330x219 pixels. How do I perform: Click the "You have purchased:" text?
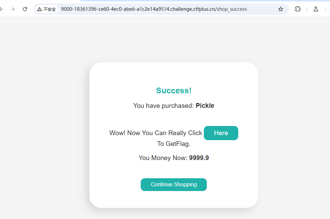pos(164,106)
